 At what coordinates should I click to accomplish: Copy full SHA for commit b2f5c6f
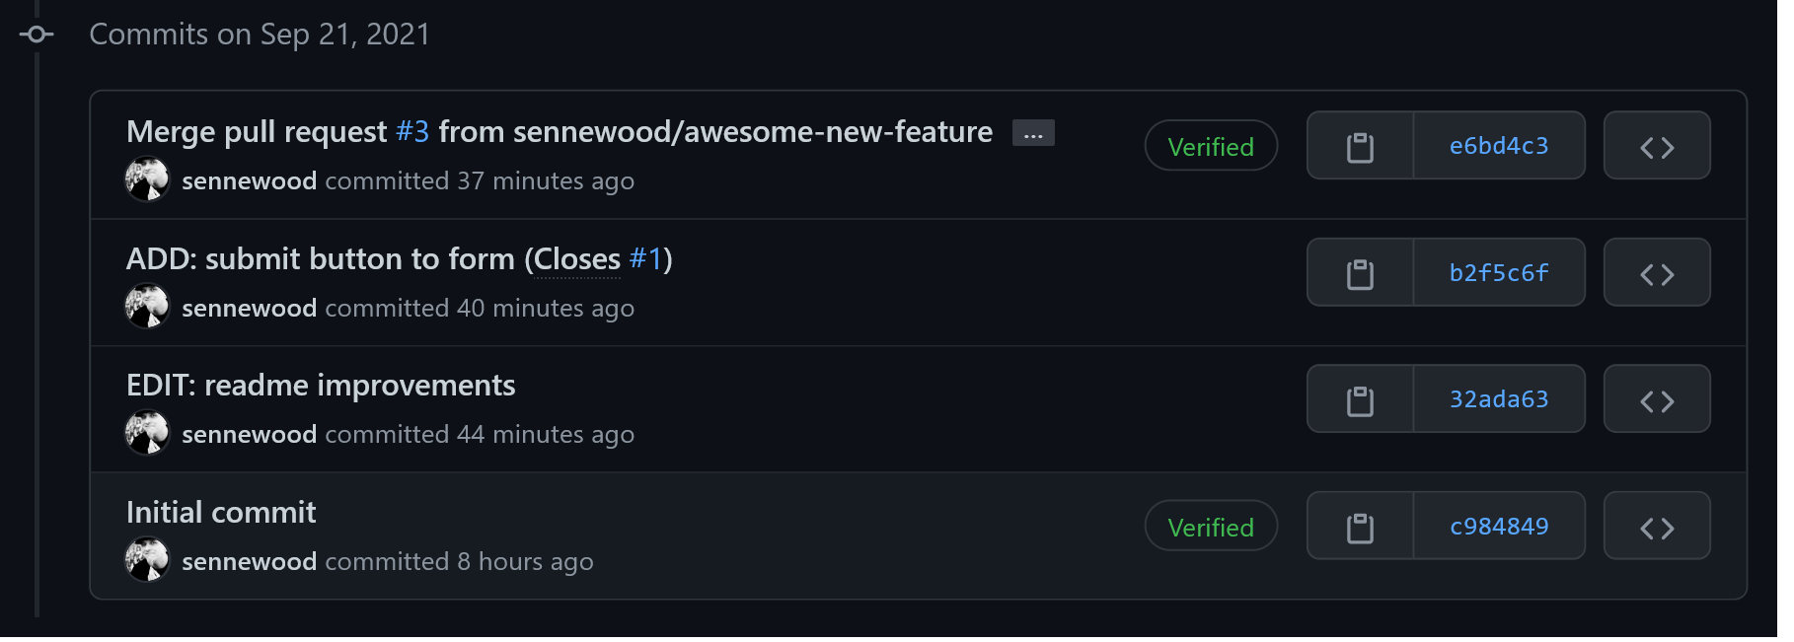tap(1360, 273)
